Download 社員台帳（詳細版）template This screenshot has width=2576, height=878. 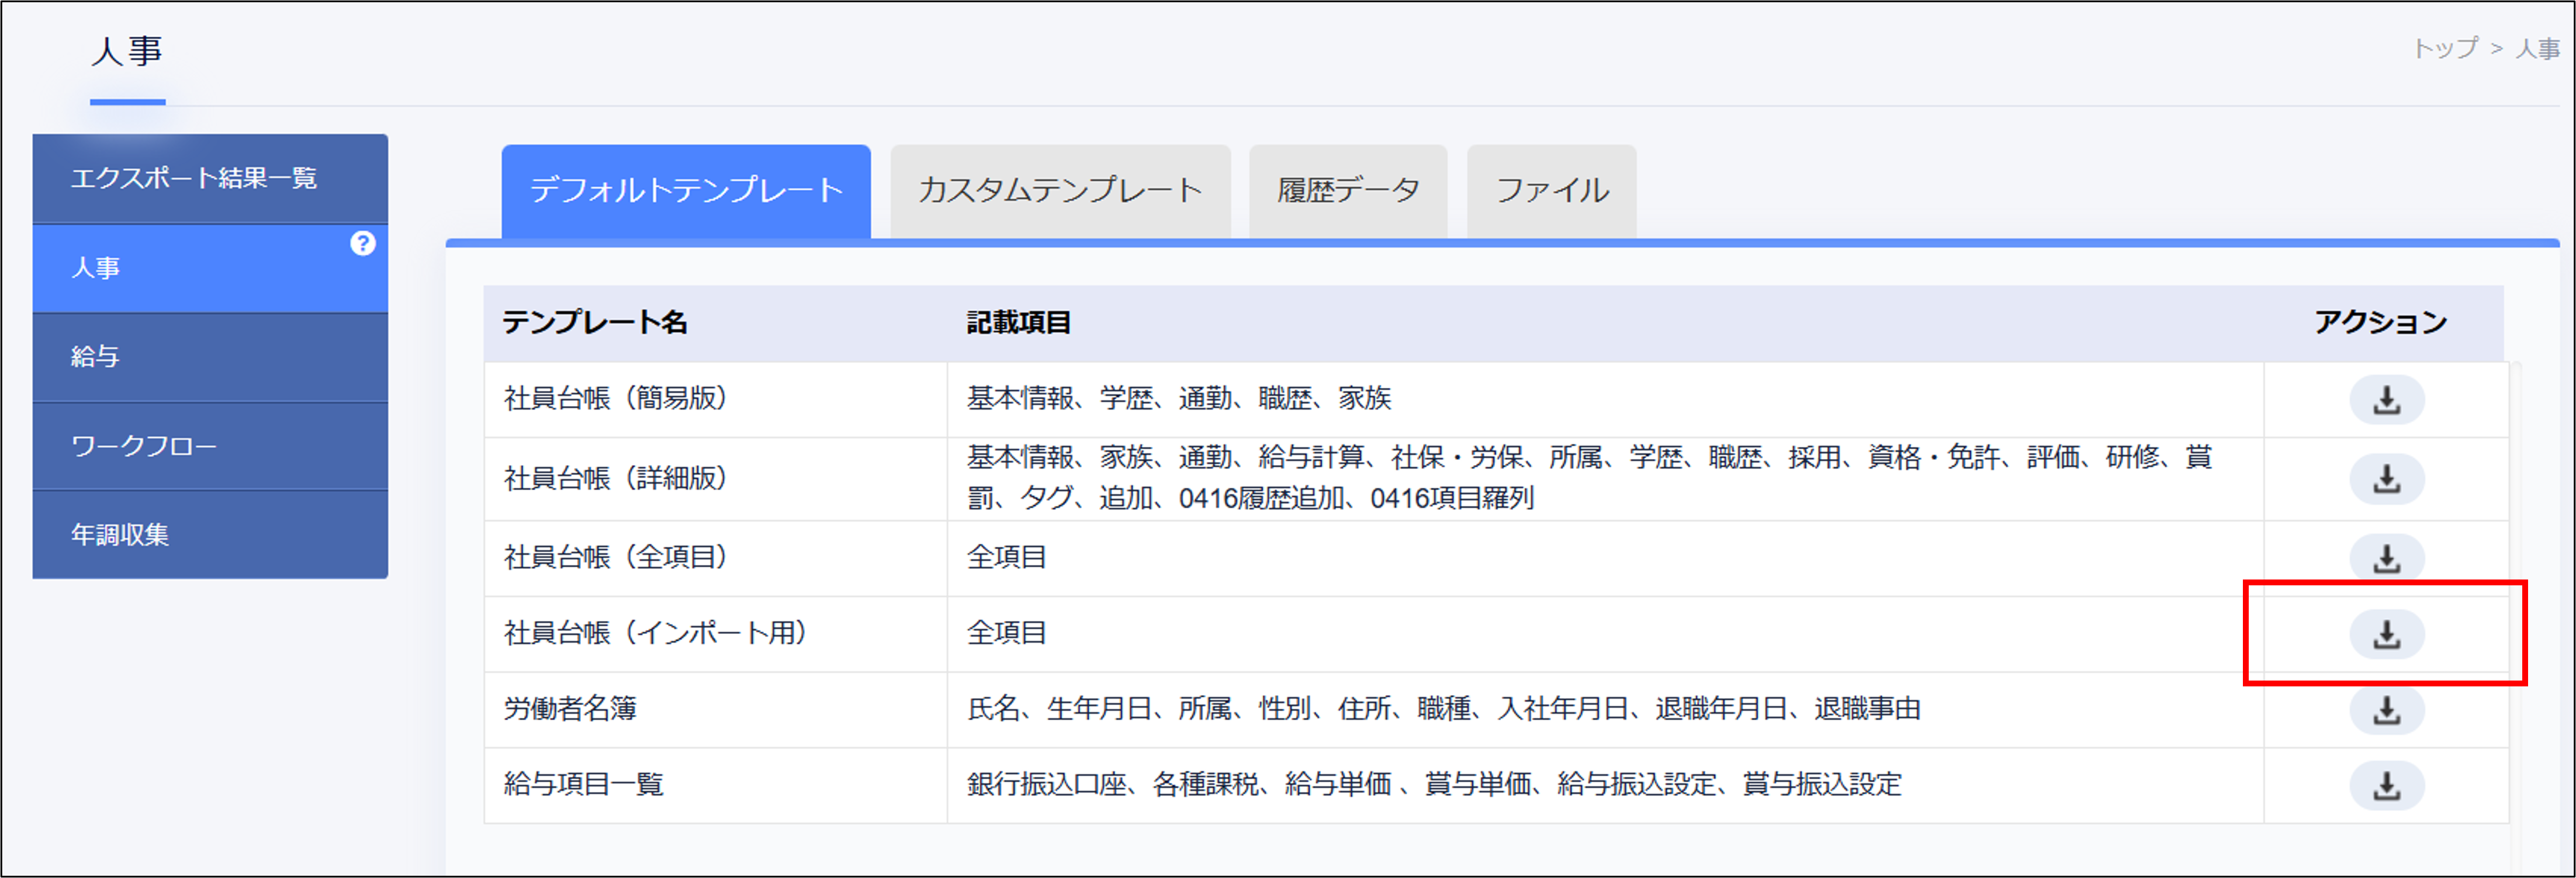coord(2386,479)
